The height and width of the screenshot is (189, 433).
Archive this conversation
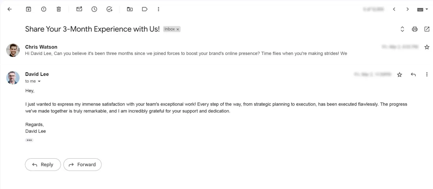[x=29, y=9]
